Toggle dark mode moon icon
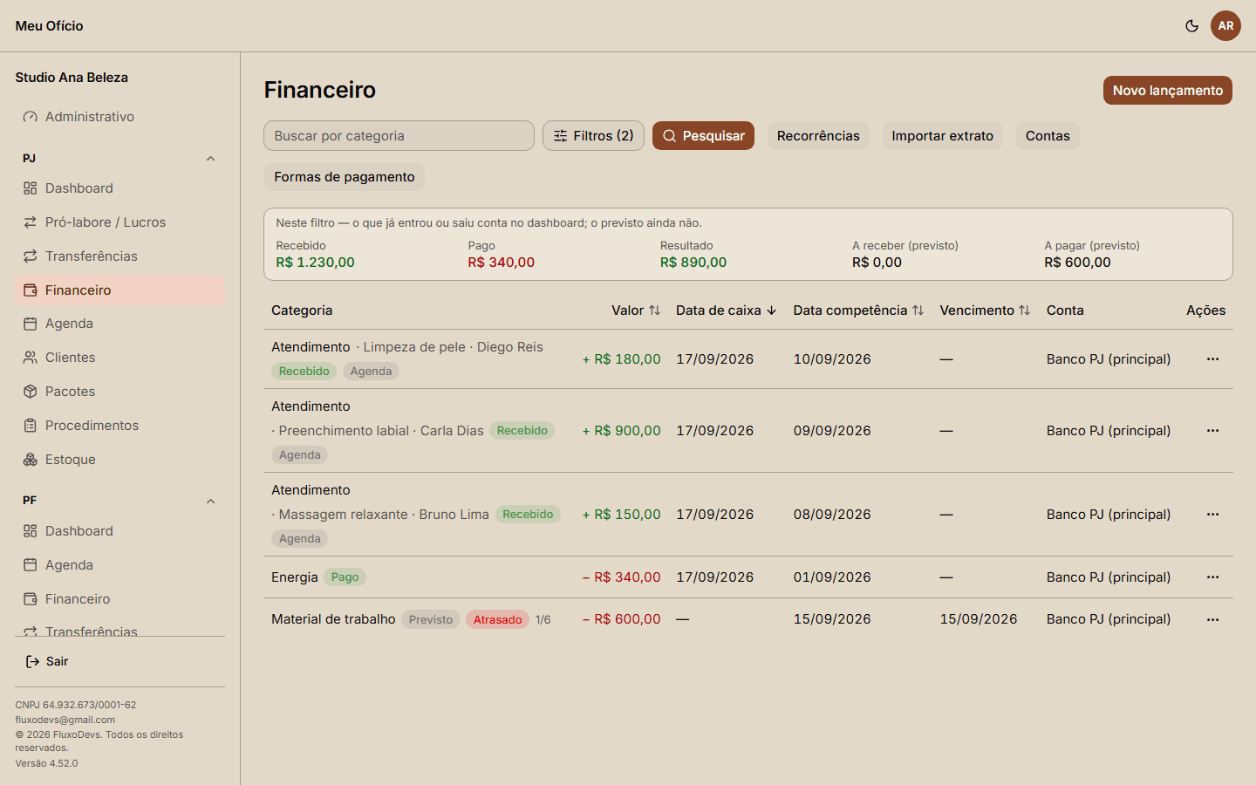Image resolution: width=1256 pixels, height=785 pixels. coord(1191,26)
